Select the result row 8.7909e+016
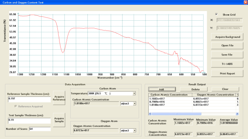 (x=194, y=102)
